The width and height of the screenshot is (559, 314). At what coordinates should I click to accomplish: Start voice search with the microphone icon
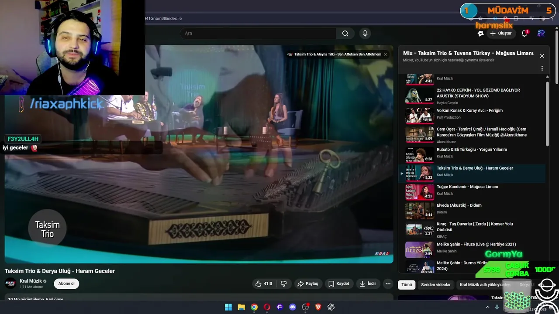pyautogui.click(x=365, y=33)
